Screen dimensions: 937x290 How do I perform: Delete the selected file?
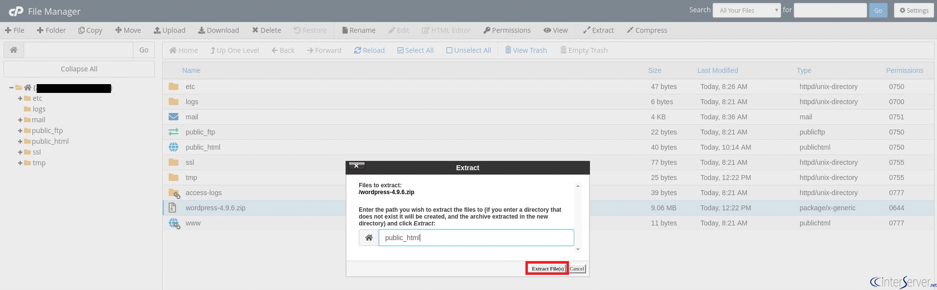pyautogui.click(x=266, y=30)
